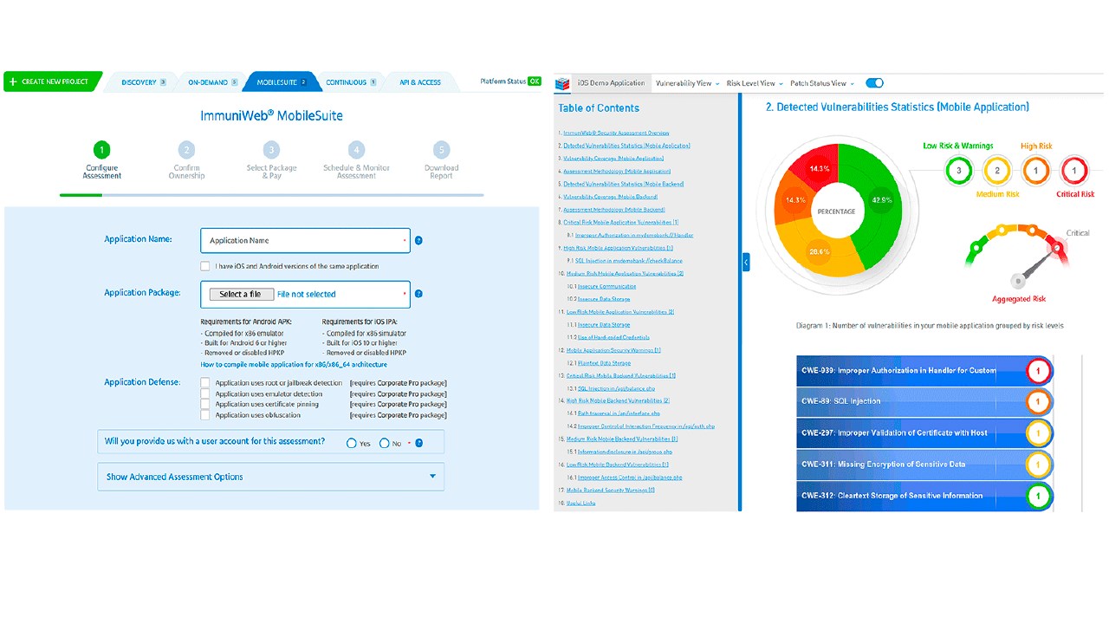Click the Critical Risk count circle
Screen dimensions: 1109x624
(1075, 171)
